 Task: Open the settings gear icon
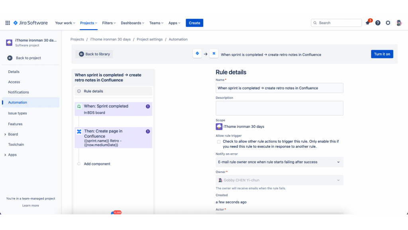tap(388, 23)
